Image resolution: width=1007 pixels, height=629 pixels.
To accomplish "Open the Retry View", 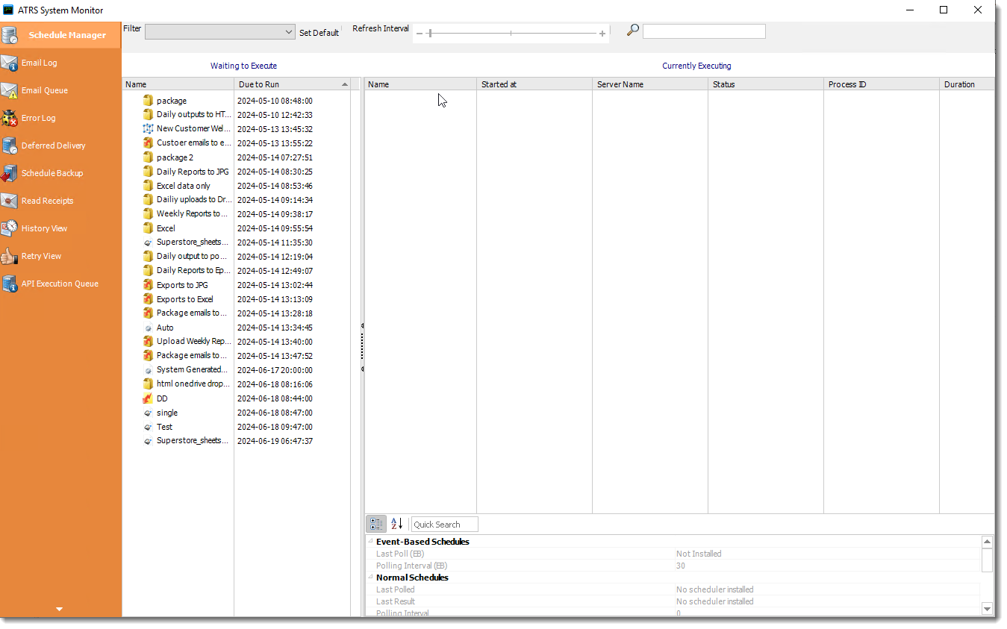I will click(41, 256).
